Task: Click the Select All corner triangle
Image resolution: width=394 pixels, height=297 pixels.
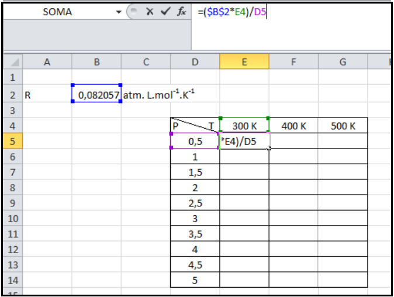Action: click(x=13, y=62)
